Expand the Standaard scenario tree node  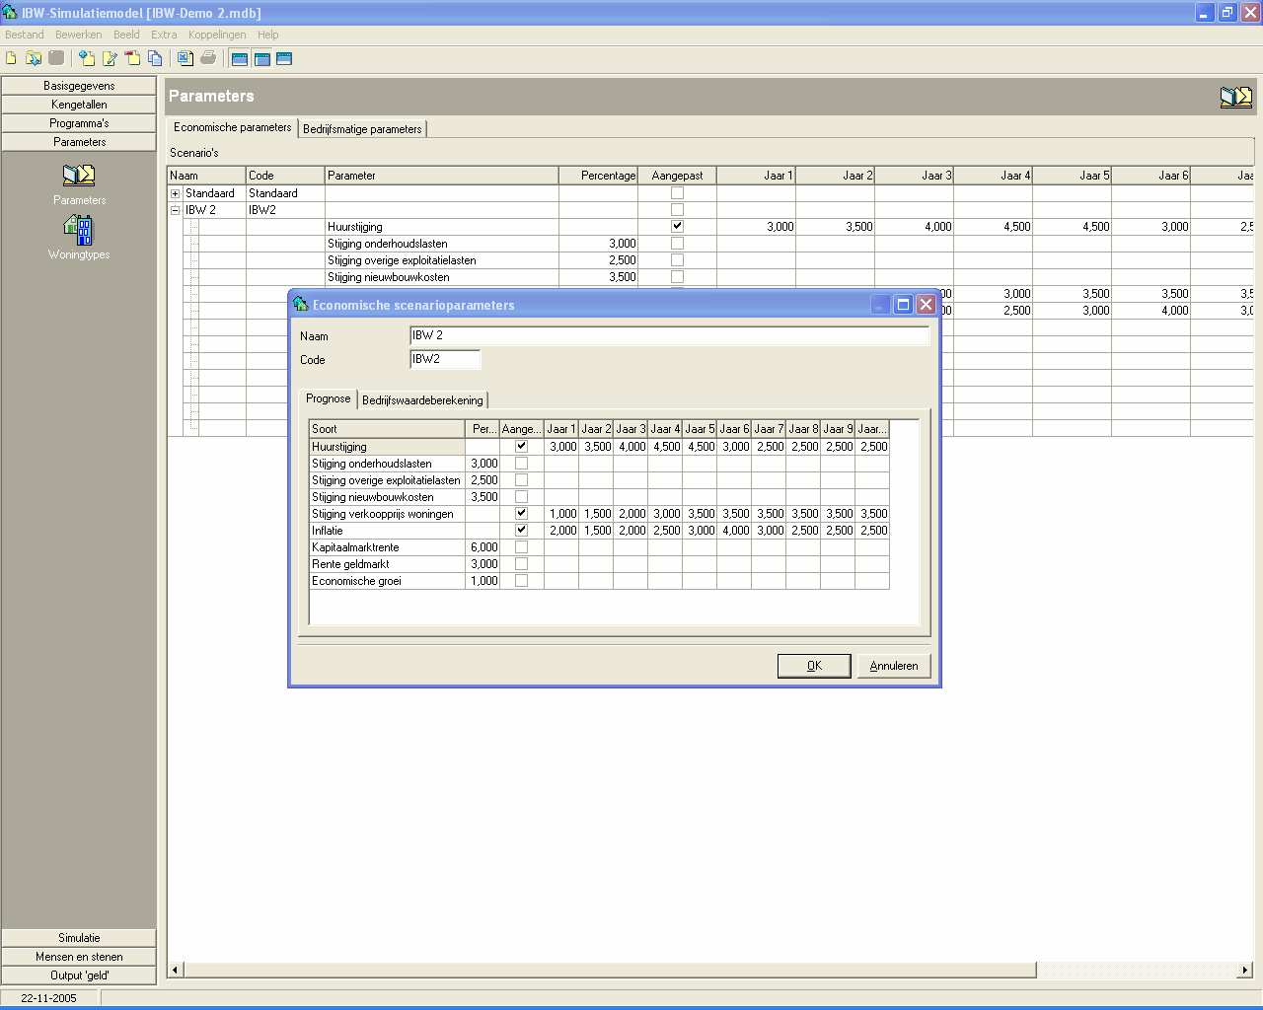coord(176,193)
